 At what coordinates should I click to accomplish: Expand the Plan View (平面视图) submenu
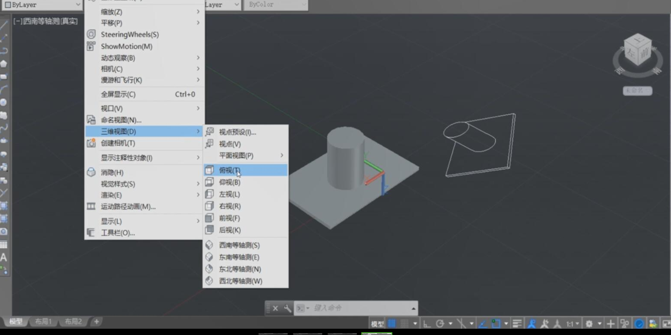245,155
